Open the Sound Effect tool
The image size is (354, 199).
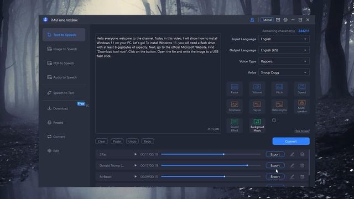coord(235,125)
